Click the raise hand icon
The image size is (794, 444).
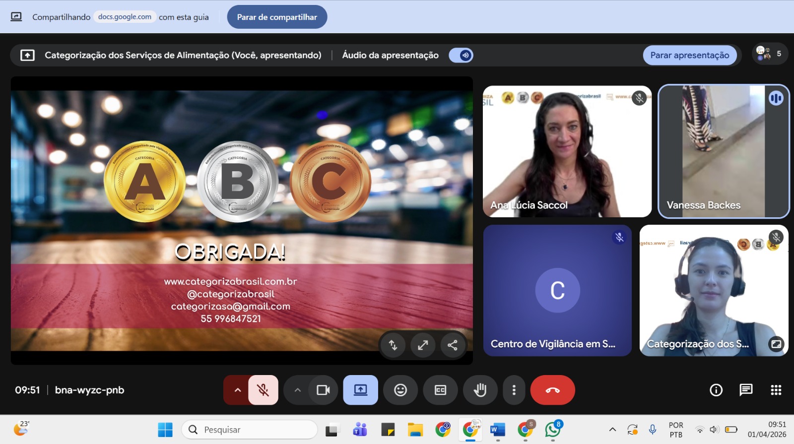pos(480,390)
